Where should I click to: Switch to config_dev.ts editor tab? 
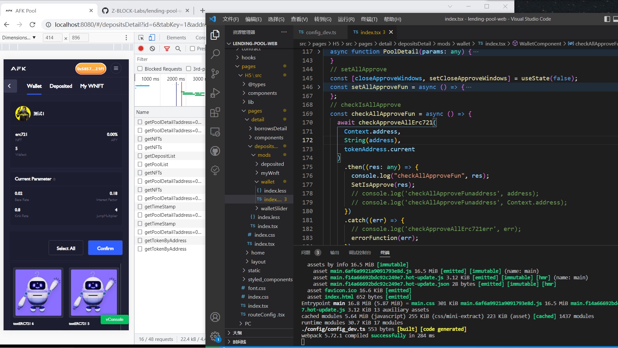pos(321,32)
